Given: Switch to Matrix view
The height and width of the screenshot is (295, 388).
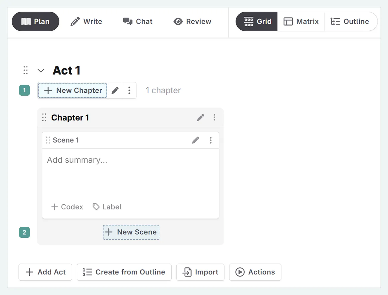Looking at the screenshot, I should 301,21.
